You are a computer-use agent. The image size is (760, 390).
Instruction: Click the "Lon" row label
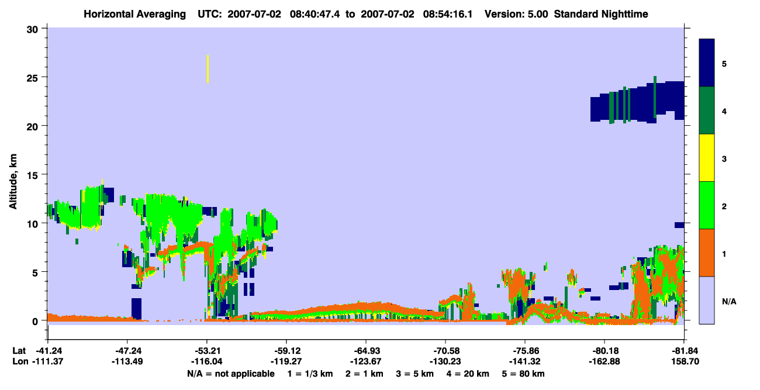click(19, 361)
